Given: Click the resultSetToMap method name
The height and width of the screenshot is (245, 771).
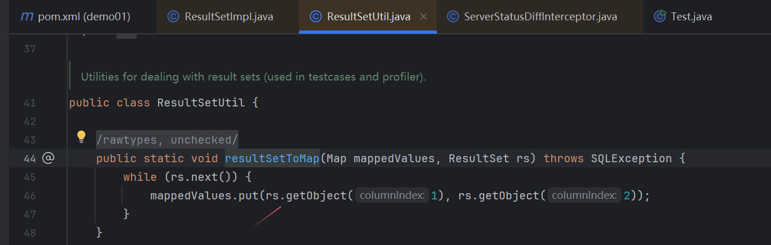Looking at the screenshot, I should tap(272, 158).
